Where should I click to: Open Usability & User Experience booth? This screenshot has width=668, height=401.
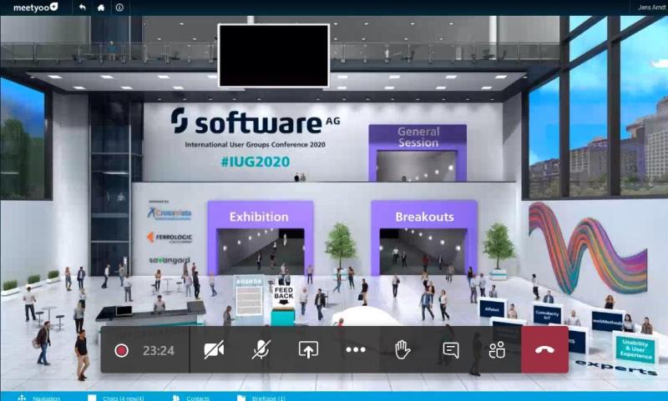635,348
